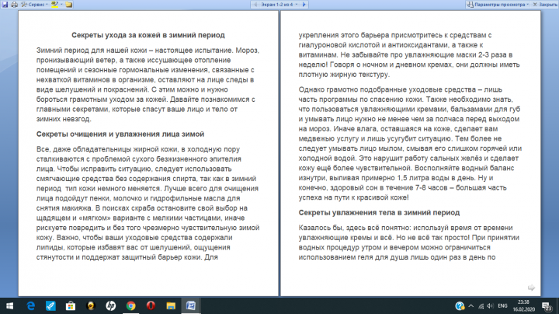Click the line starting укрепления этого барьера
Viewport: 559px width, 314px height.
[395, 35]
